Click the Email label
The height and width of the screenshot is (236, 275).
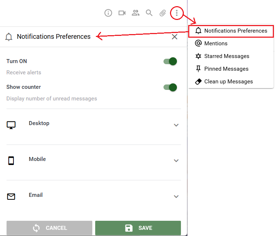[36, 195]
